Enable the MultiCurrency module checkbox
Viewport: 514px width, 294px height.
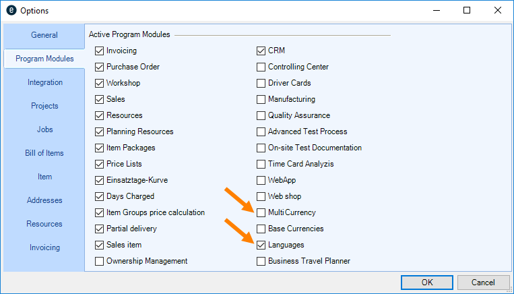[x=261, y=212]
